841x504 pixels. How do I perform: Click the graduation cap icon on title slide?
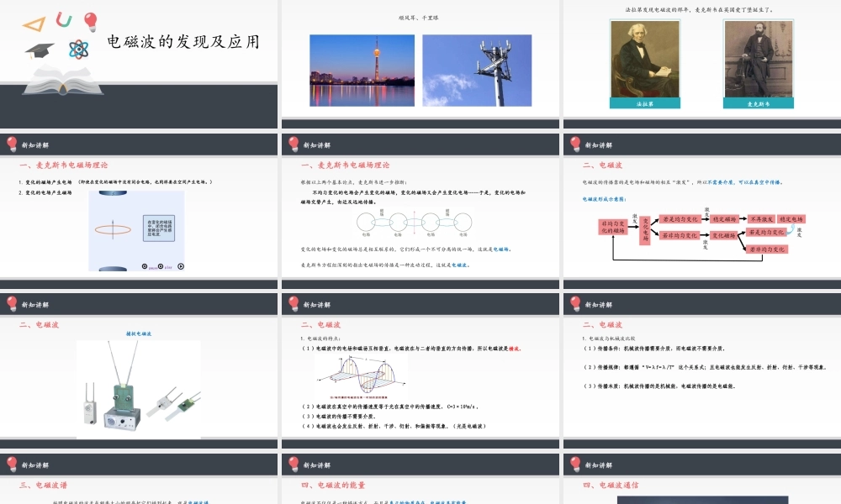pos(40,50)
